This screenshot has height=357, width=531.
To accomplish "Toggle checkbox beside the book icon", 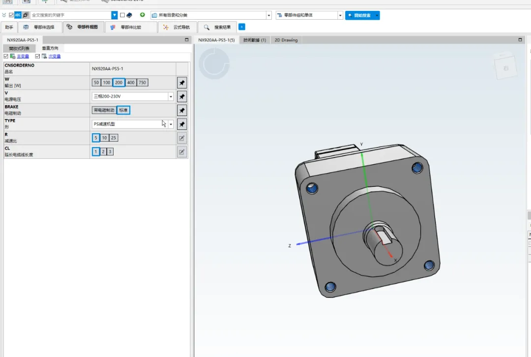I will pos(122,15).
